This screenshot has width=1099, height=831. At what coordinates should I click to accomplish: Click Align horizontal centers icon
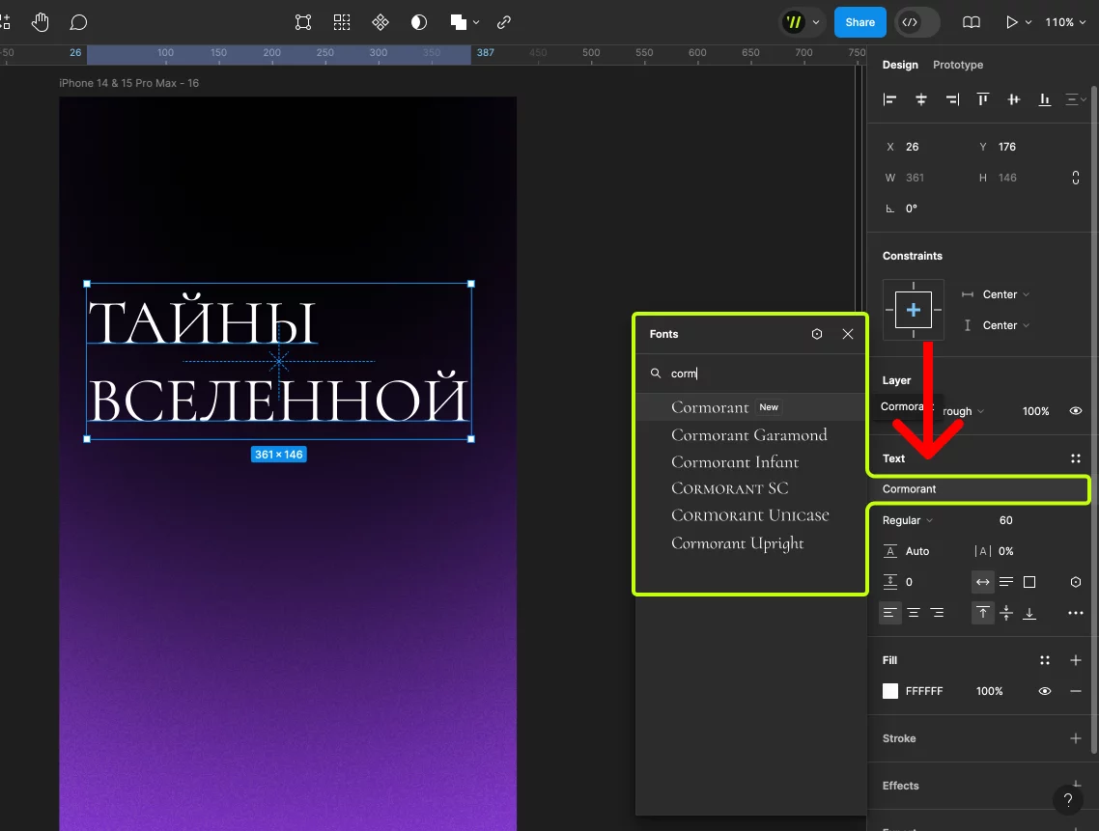[921, 99]
